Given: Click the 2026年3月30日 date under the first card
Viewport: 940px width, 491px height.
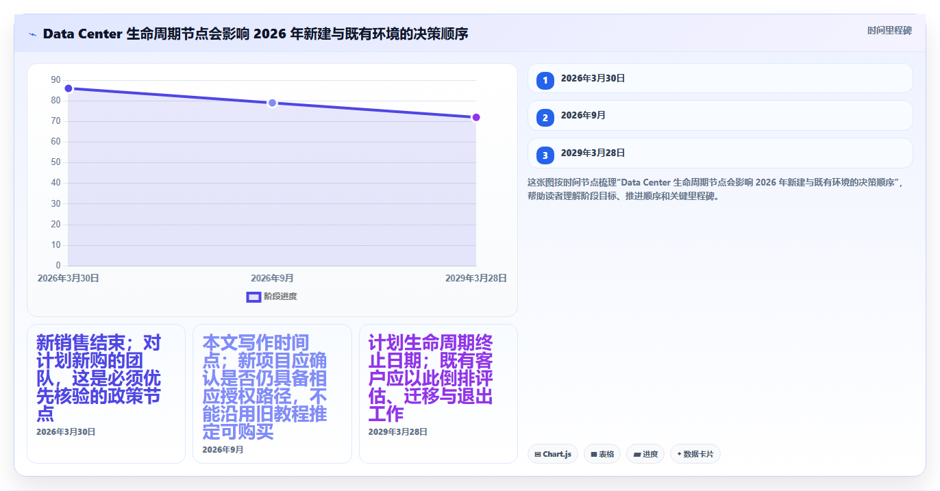Looking at the screenshot, I should point(66,431).
